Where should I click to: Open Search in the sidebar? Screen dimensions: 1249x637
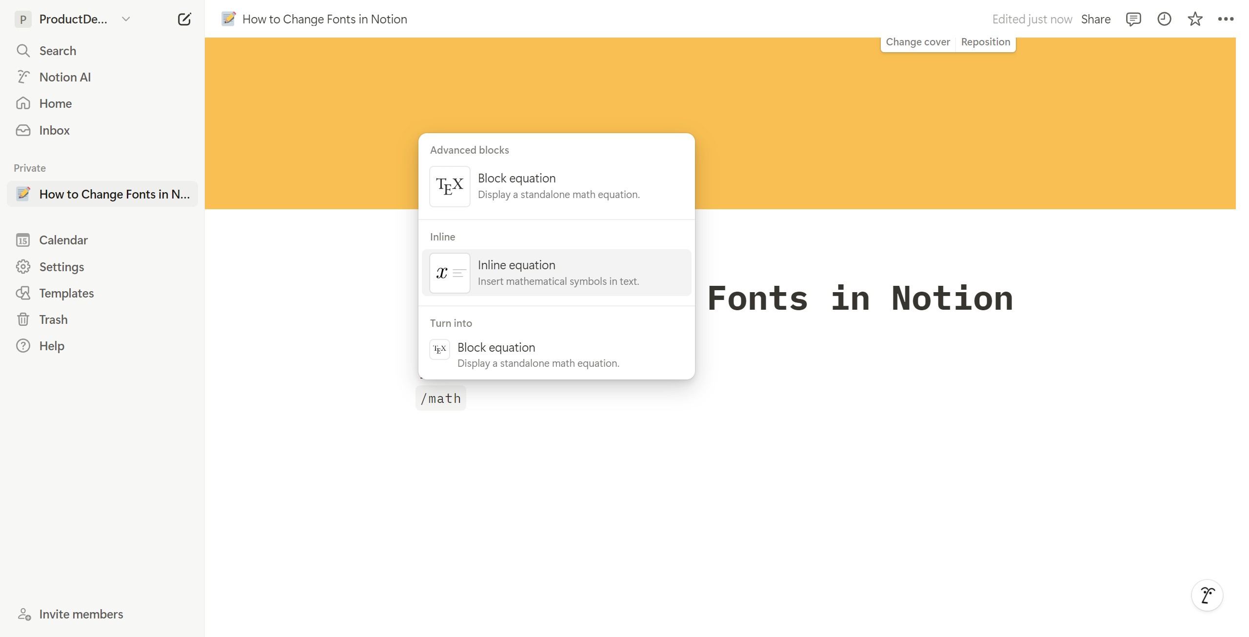(102, 51)
